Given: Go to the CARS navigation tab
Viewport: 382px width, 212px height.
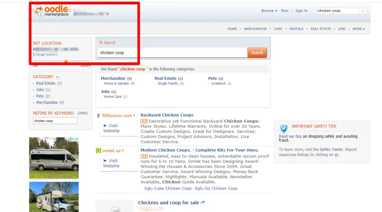Looking at the screenshot, I should [278, 29].
